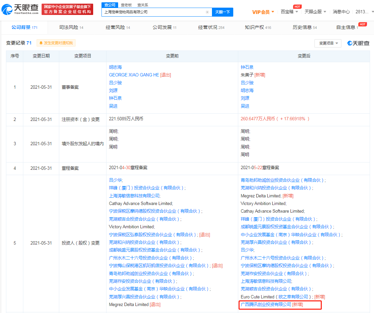Screen dimensions: 374x313
Task: Click the 发生变更时通知我 button
Action: [x=56, y=43]
